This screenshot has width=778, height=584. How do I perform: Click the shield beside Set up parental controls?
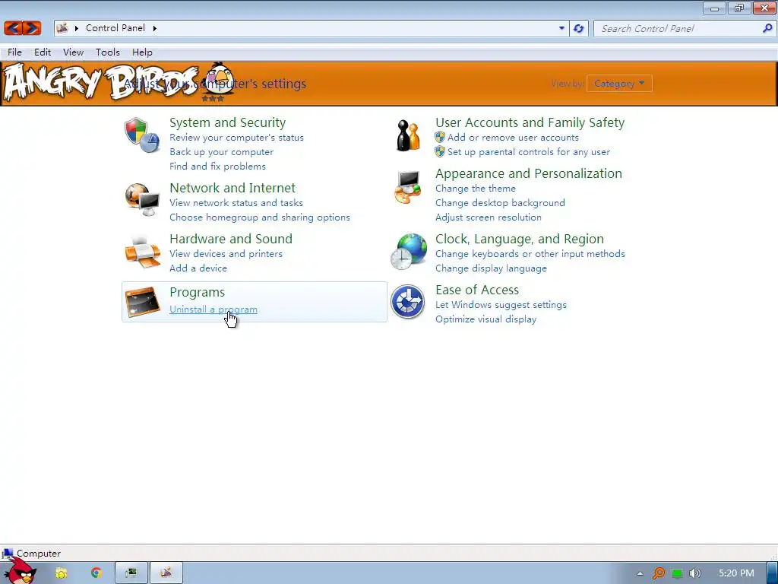(x=440, y=151)
